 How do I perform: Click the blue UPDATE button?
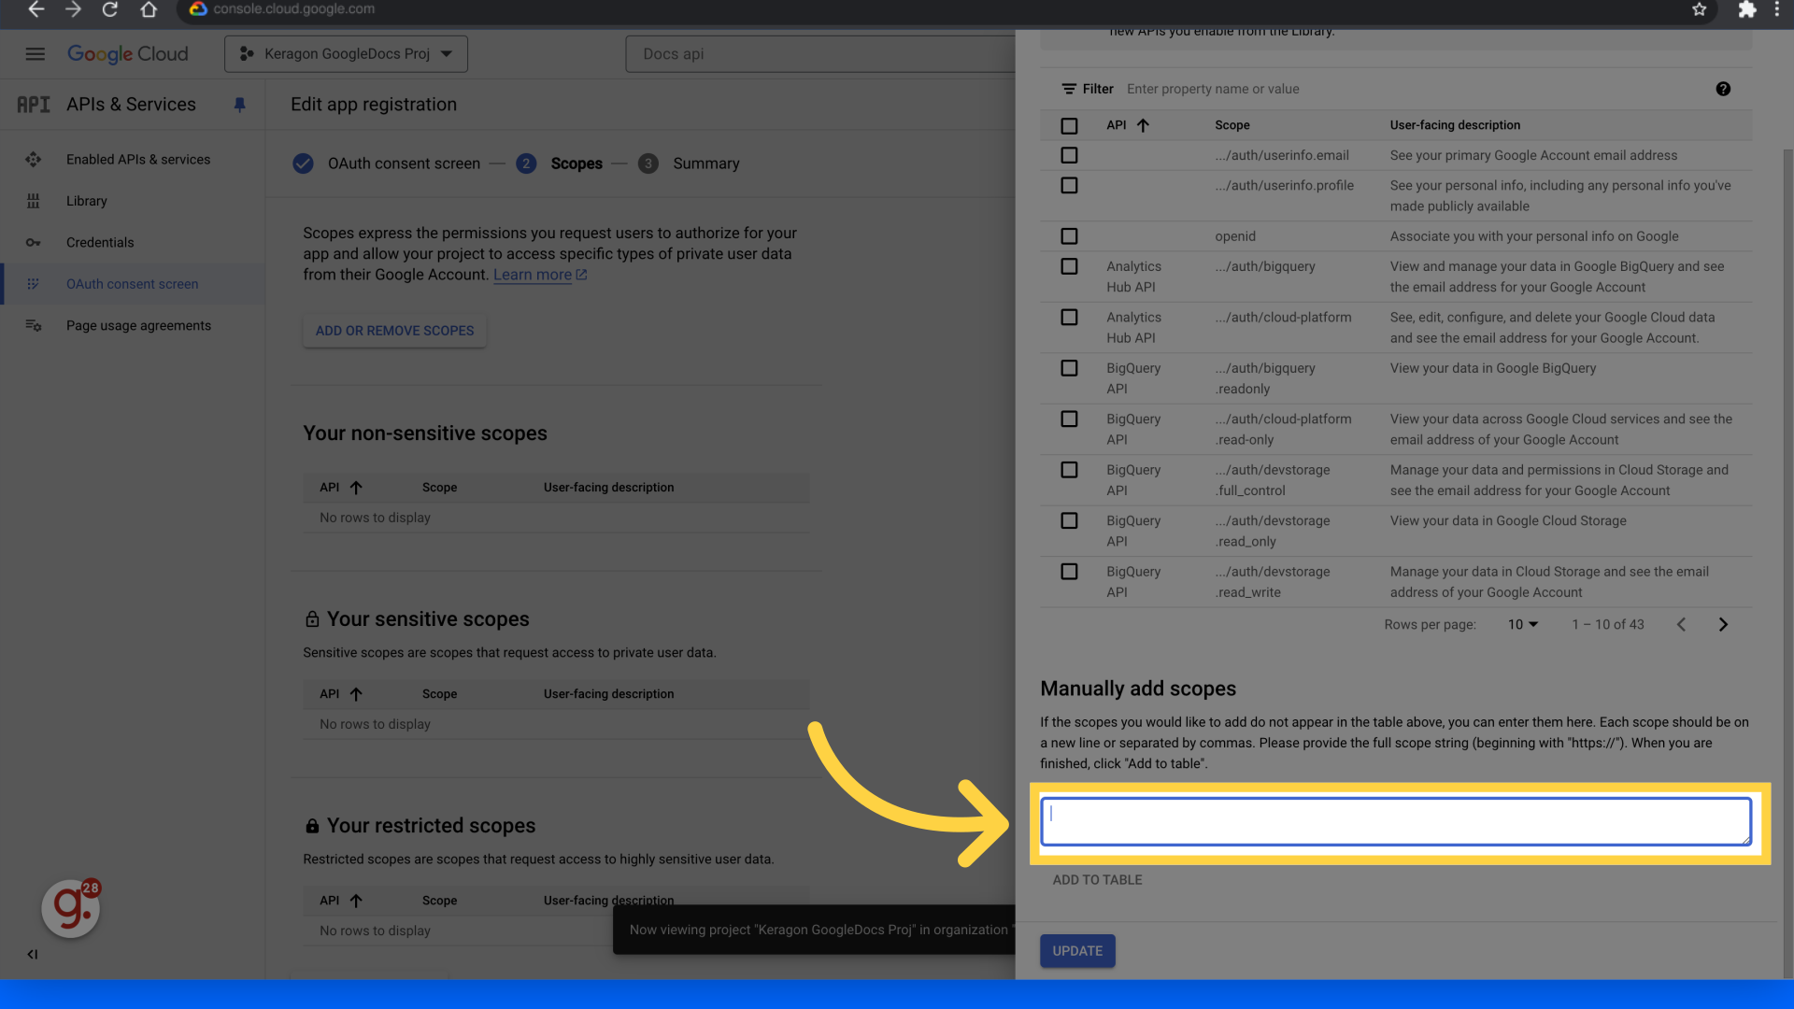pyautogui.click(x=1077, y=951)
